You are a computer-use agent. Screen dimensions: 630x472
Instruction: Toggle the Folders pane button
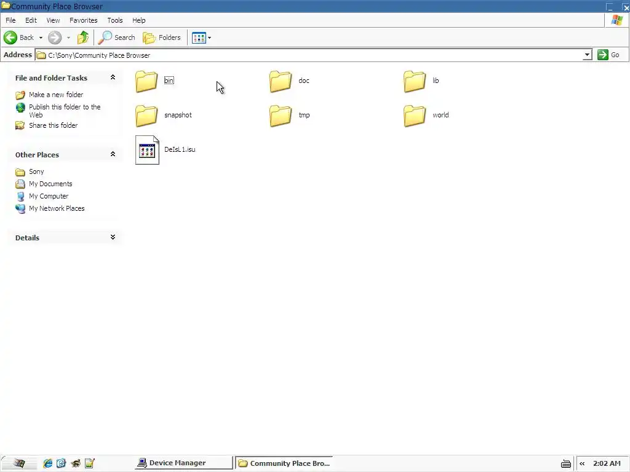[162, 37]
